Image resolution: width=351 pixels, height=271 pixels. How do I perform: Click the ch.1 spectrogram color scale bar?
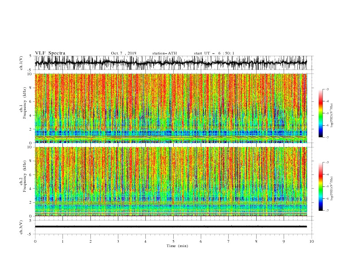[x=320, y=113]
